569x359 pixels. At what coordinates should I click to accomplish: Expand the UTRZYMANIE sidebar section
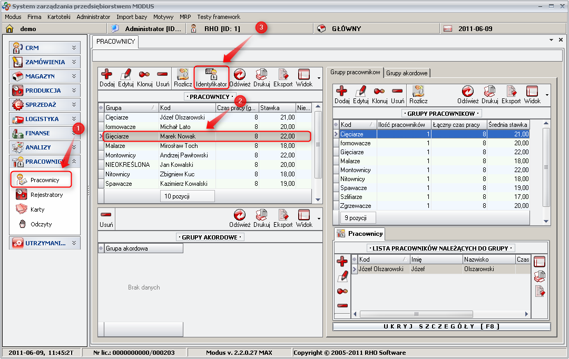[45, 243]
